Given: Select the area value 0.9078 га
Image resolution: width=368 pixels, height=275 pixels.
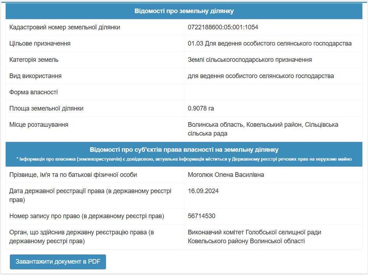Looking at the screenshot, I should (201, 108).
